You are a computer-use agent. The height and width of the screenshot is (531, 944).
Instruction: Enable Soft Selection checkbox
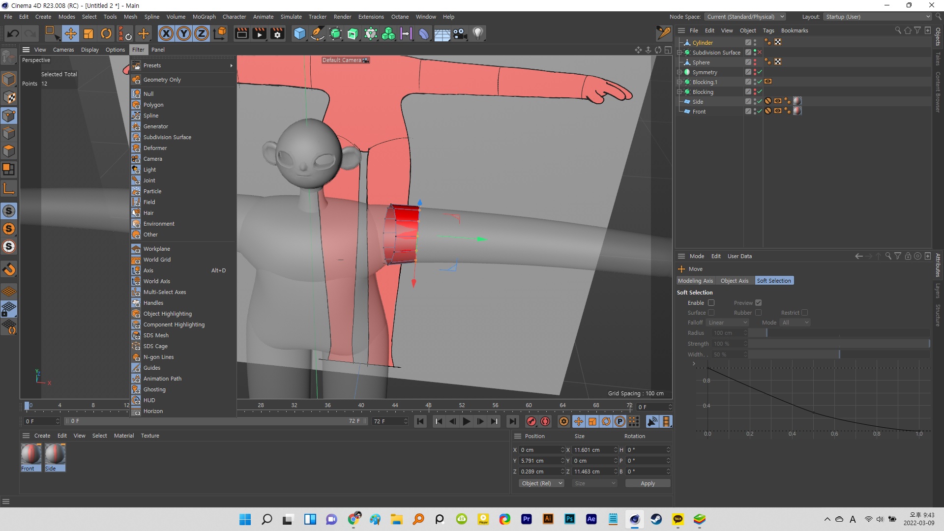coord(711,303)
